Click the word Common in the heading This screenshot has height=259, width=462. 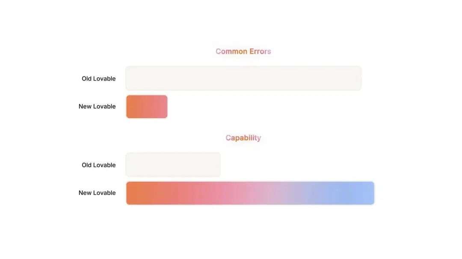click(x=231, y=51)
